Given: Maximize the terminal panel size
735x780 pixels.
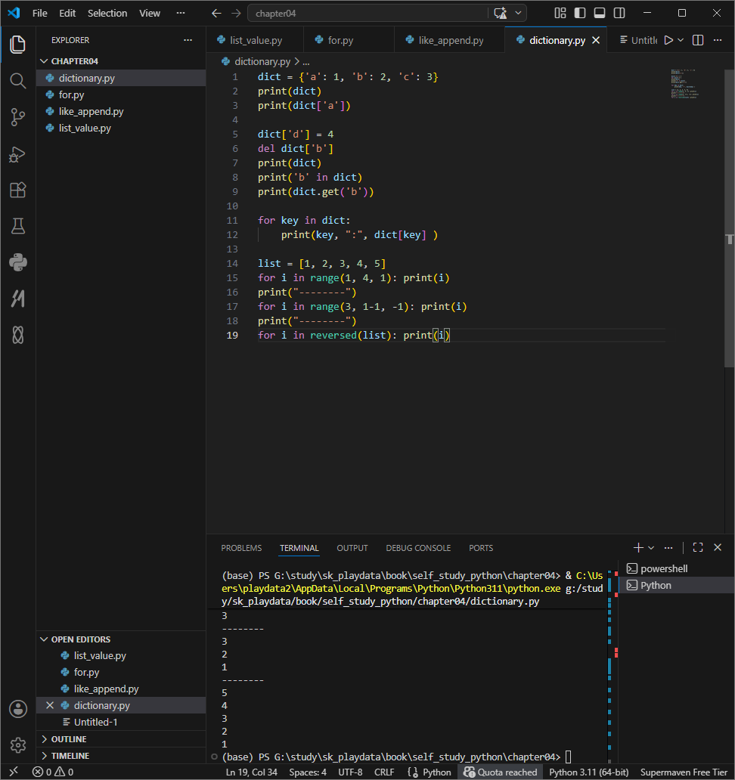Looking at the screenshot, I should click(698, 548).
